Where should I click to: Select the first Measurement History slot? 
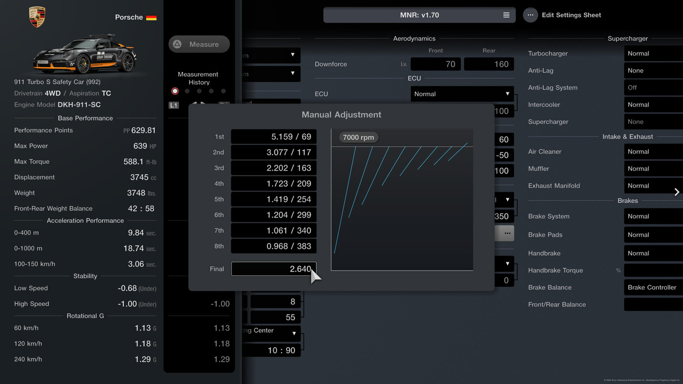[x=174, y=91]
